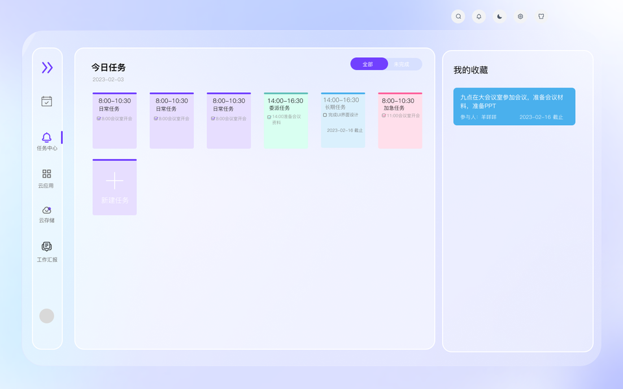Open the hexagon settings icon in the top bar

[520, 17]
